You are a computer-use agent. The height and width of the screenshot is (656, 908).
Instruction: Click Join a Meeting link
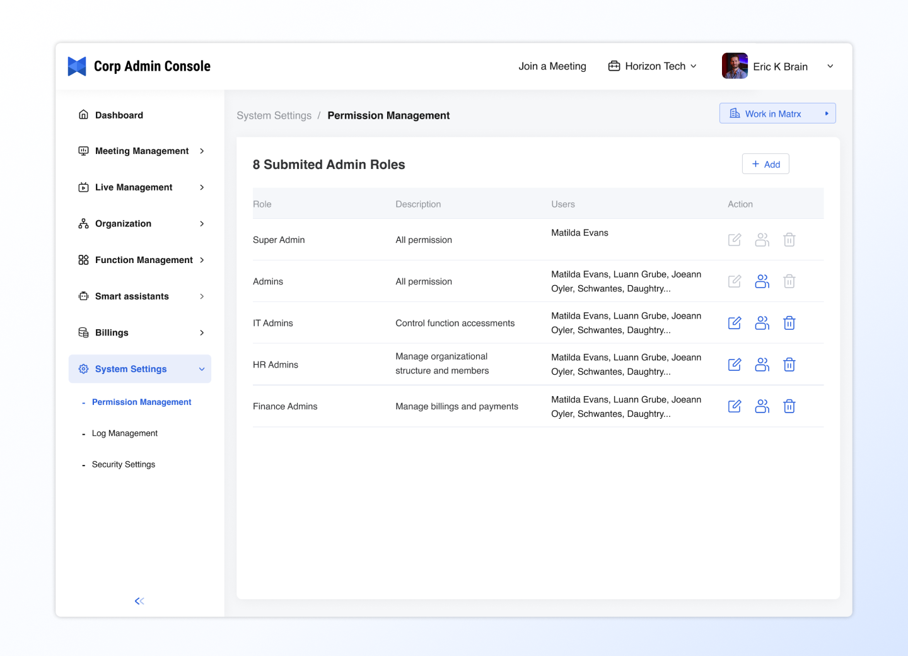552,66
